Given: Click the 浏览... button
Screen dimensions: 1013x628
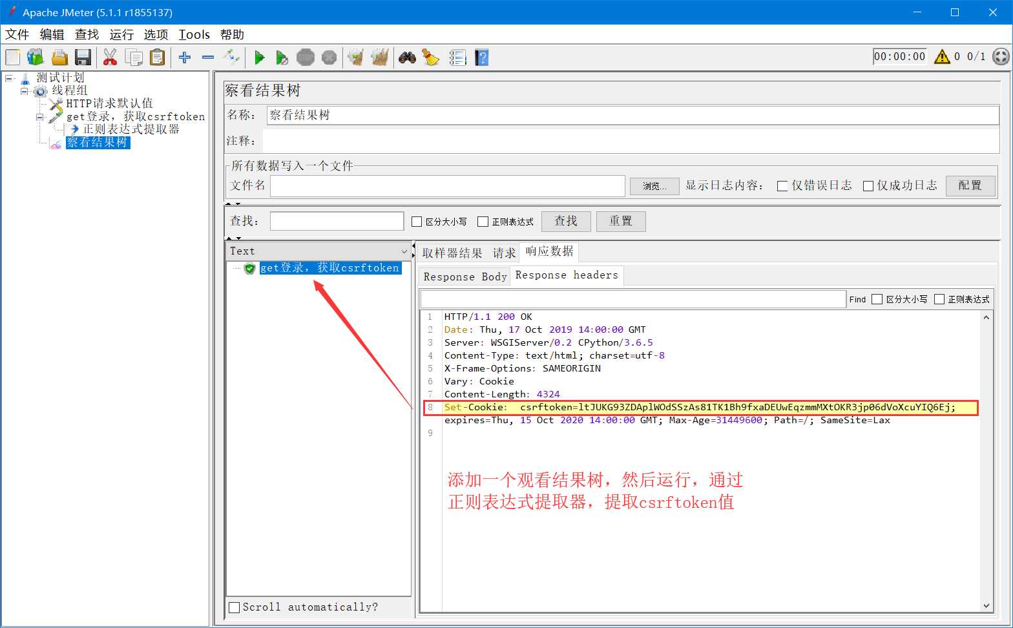Looking at the screenshot, I should pyautogui.click(x=654, y=186).
